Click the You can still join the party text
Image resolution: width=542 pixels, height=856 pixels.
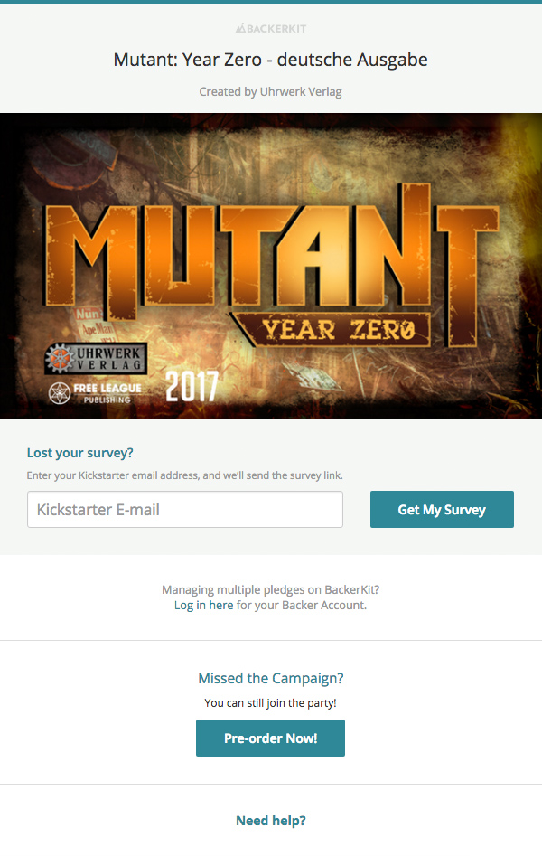(271, 702)
